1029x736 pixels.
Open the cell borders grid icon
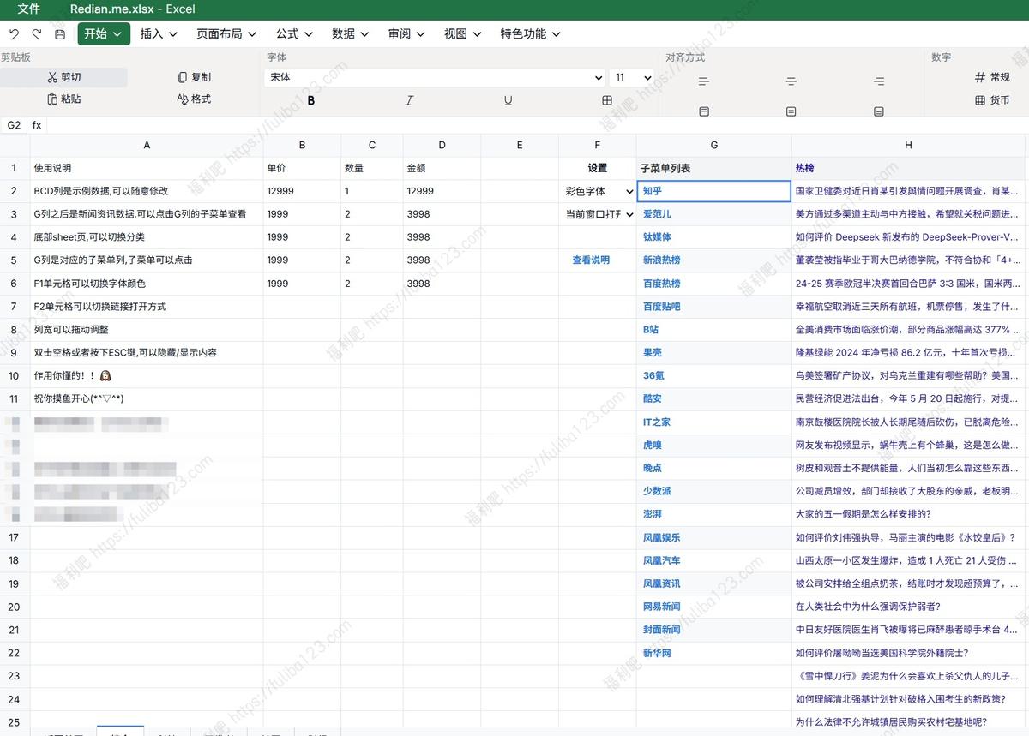click(x=607, y=100)
